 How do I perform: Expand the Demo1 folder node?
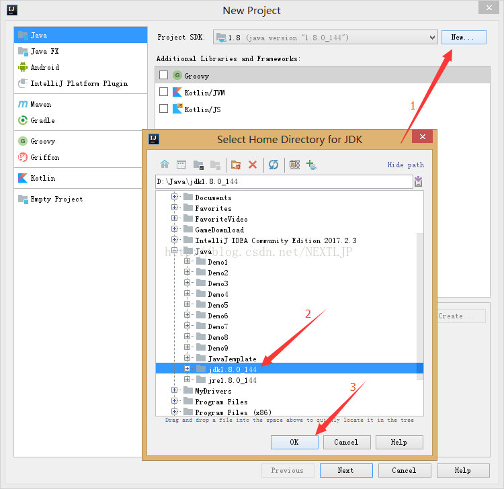[187, 261]
